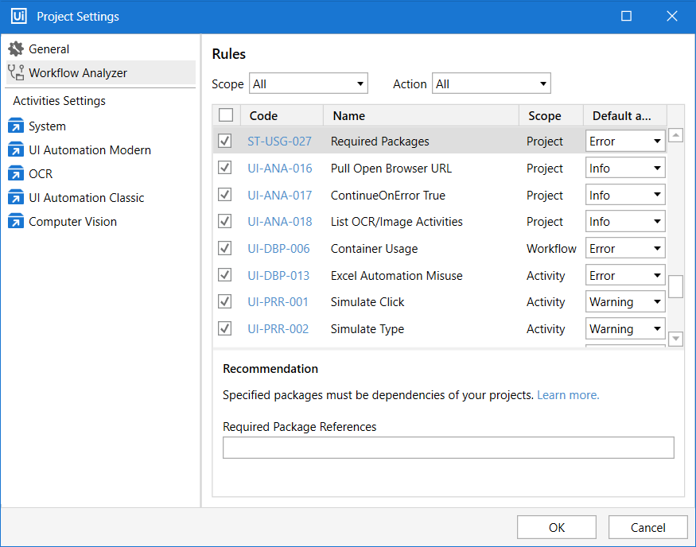The image size is (696, 547).
Task: Open the Action filter dropdown
Action: tap(491, 84)
